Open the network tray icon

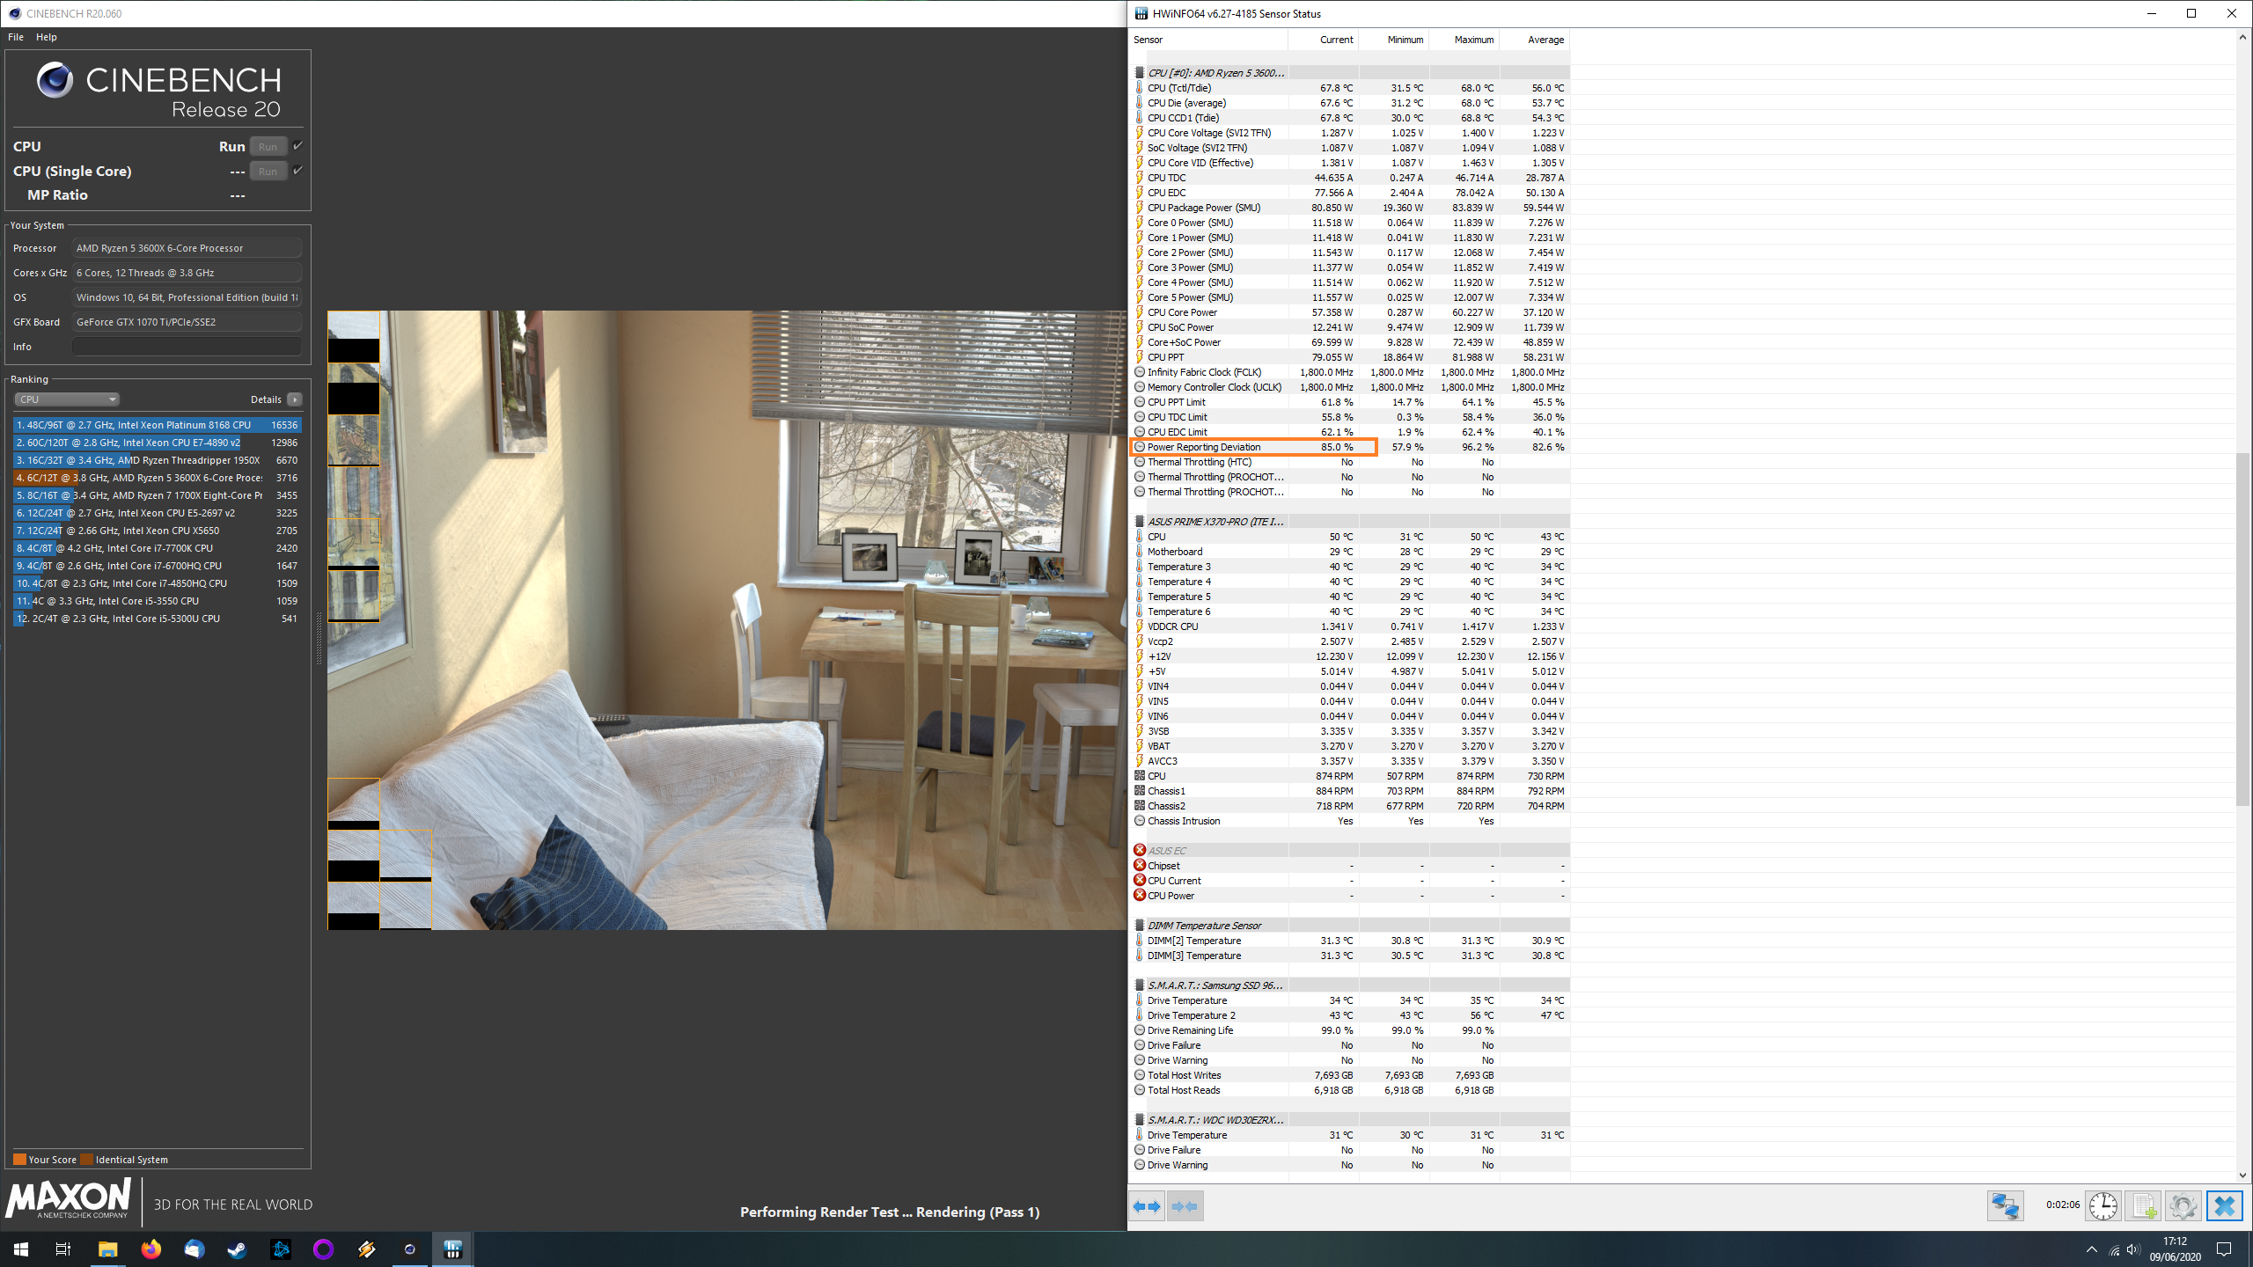coord(2114,1249)
